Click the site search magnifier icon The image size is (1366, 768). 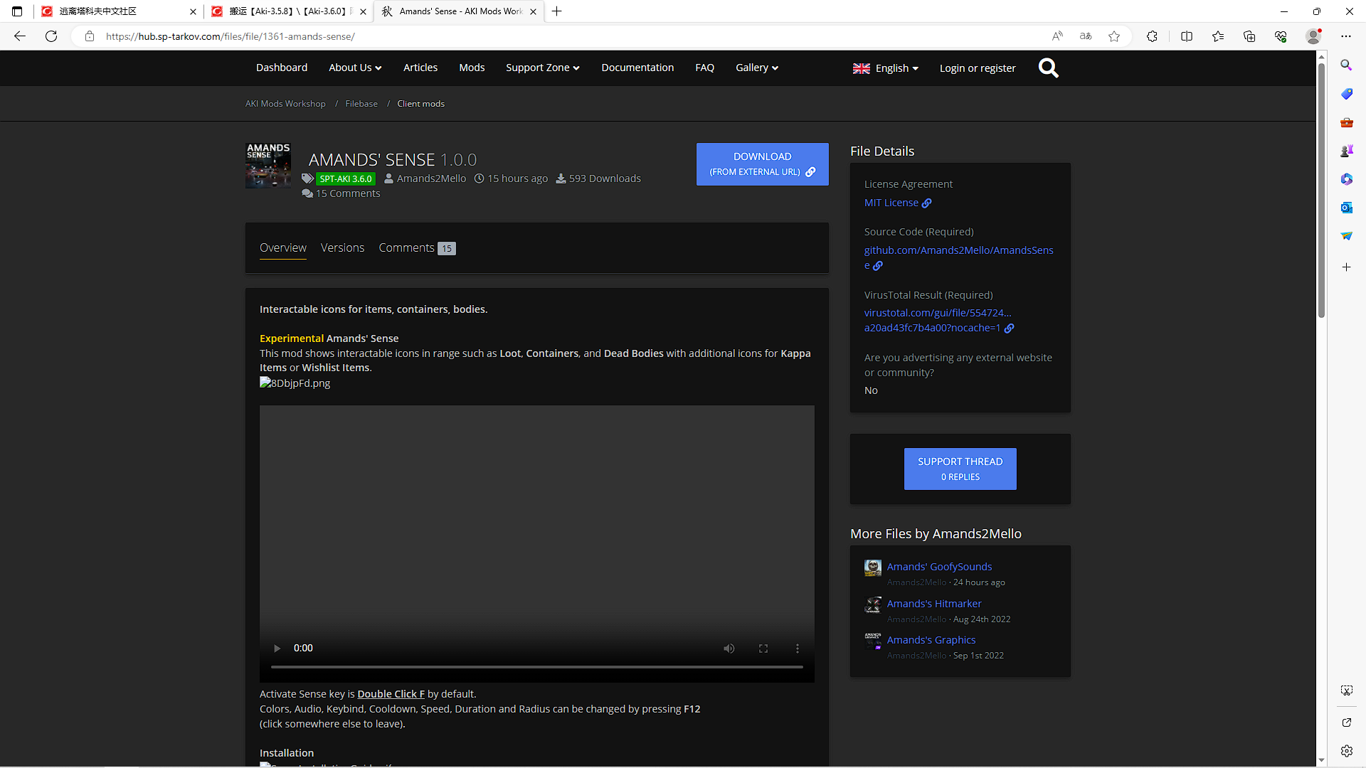pos(1048,68)
